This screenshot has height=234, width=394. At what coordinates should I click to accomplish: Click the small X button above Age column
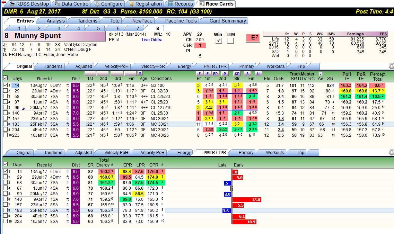pos(140,73)
